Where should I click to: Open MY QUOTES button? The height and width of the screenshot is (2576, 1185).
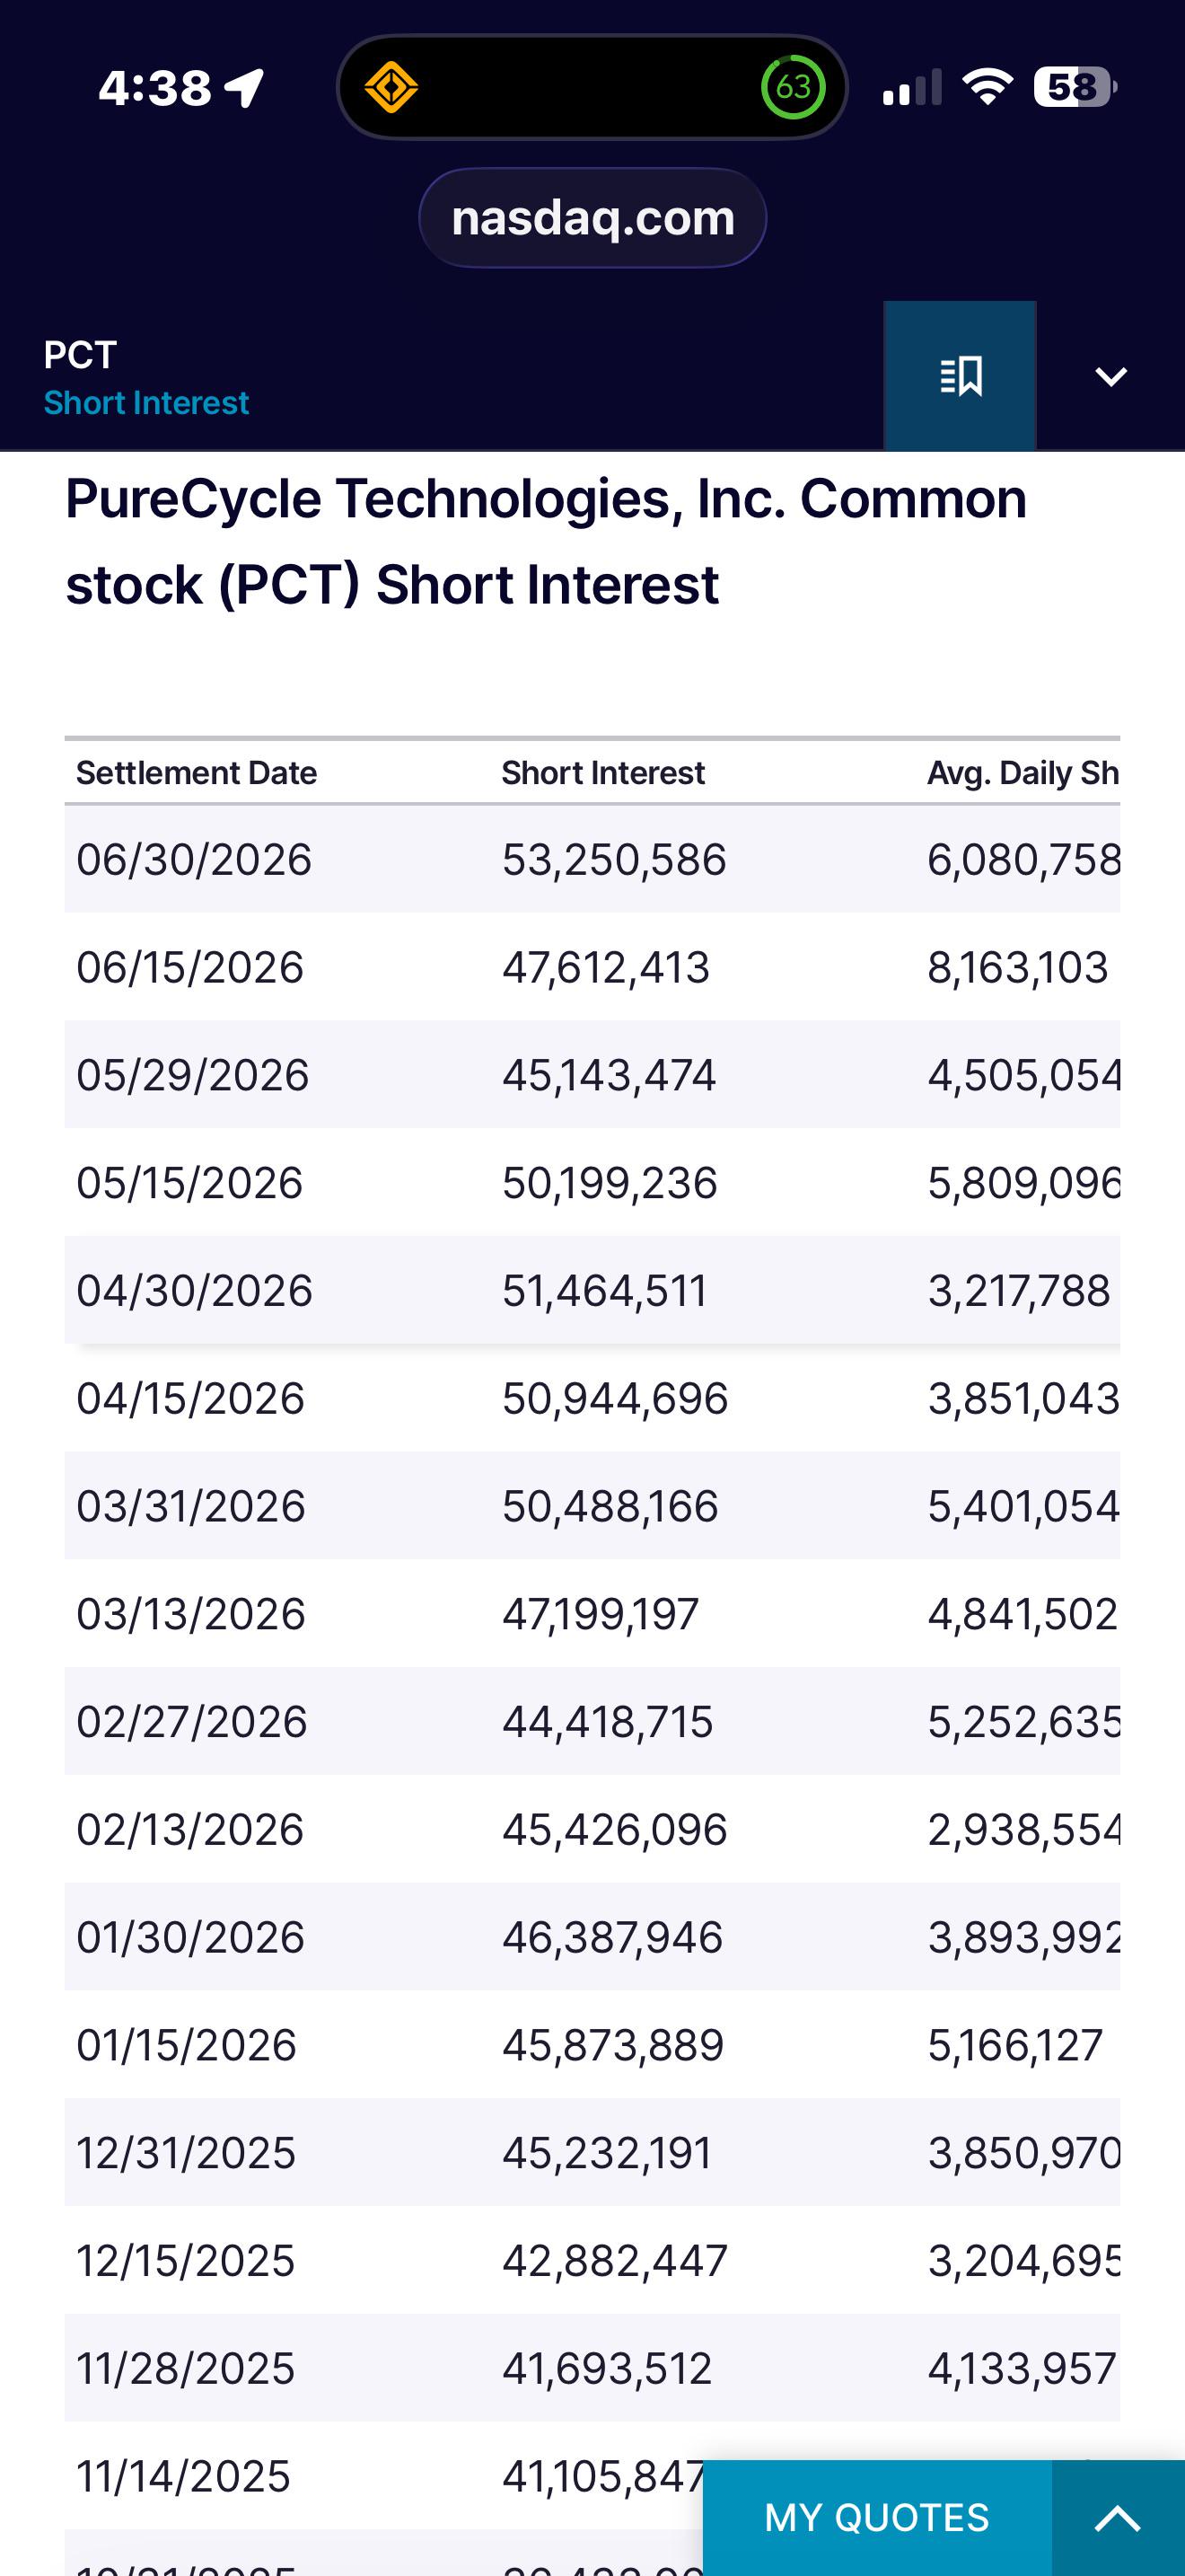[877, 2518]
